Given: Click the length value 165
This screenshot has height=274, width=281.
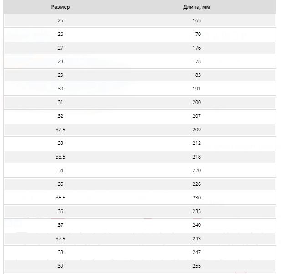Looking at the screenshot, I should (196, 20).
